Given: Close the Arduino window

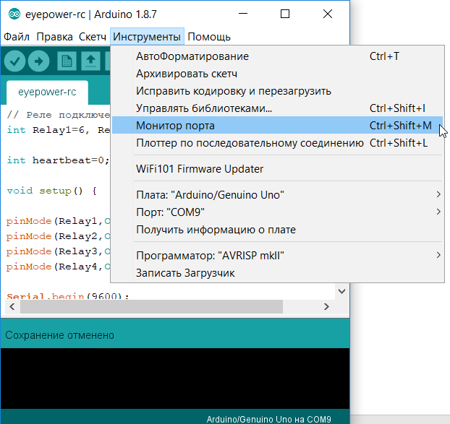Looking at the screenshot, I should (x=328, y=14).
